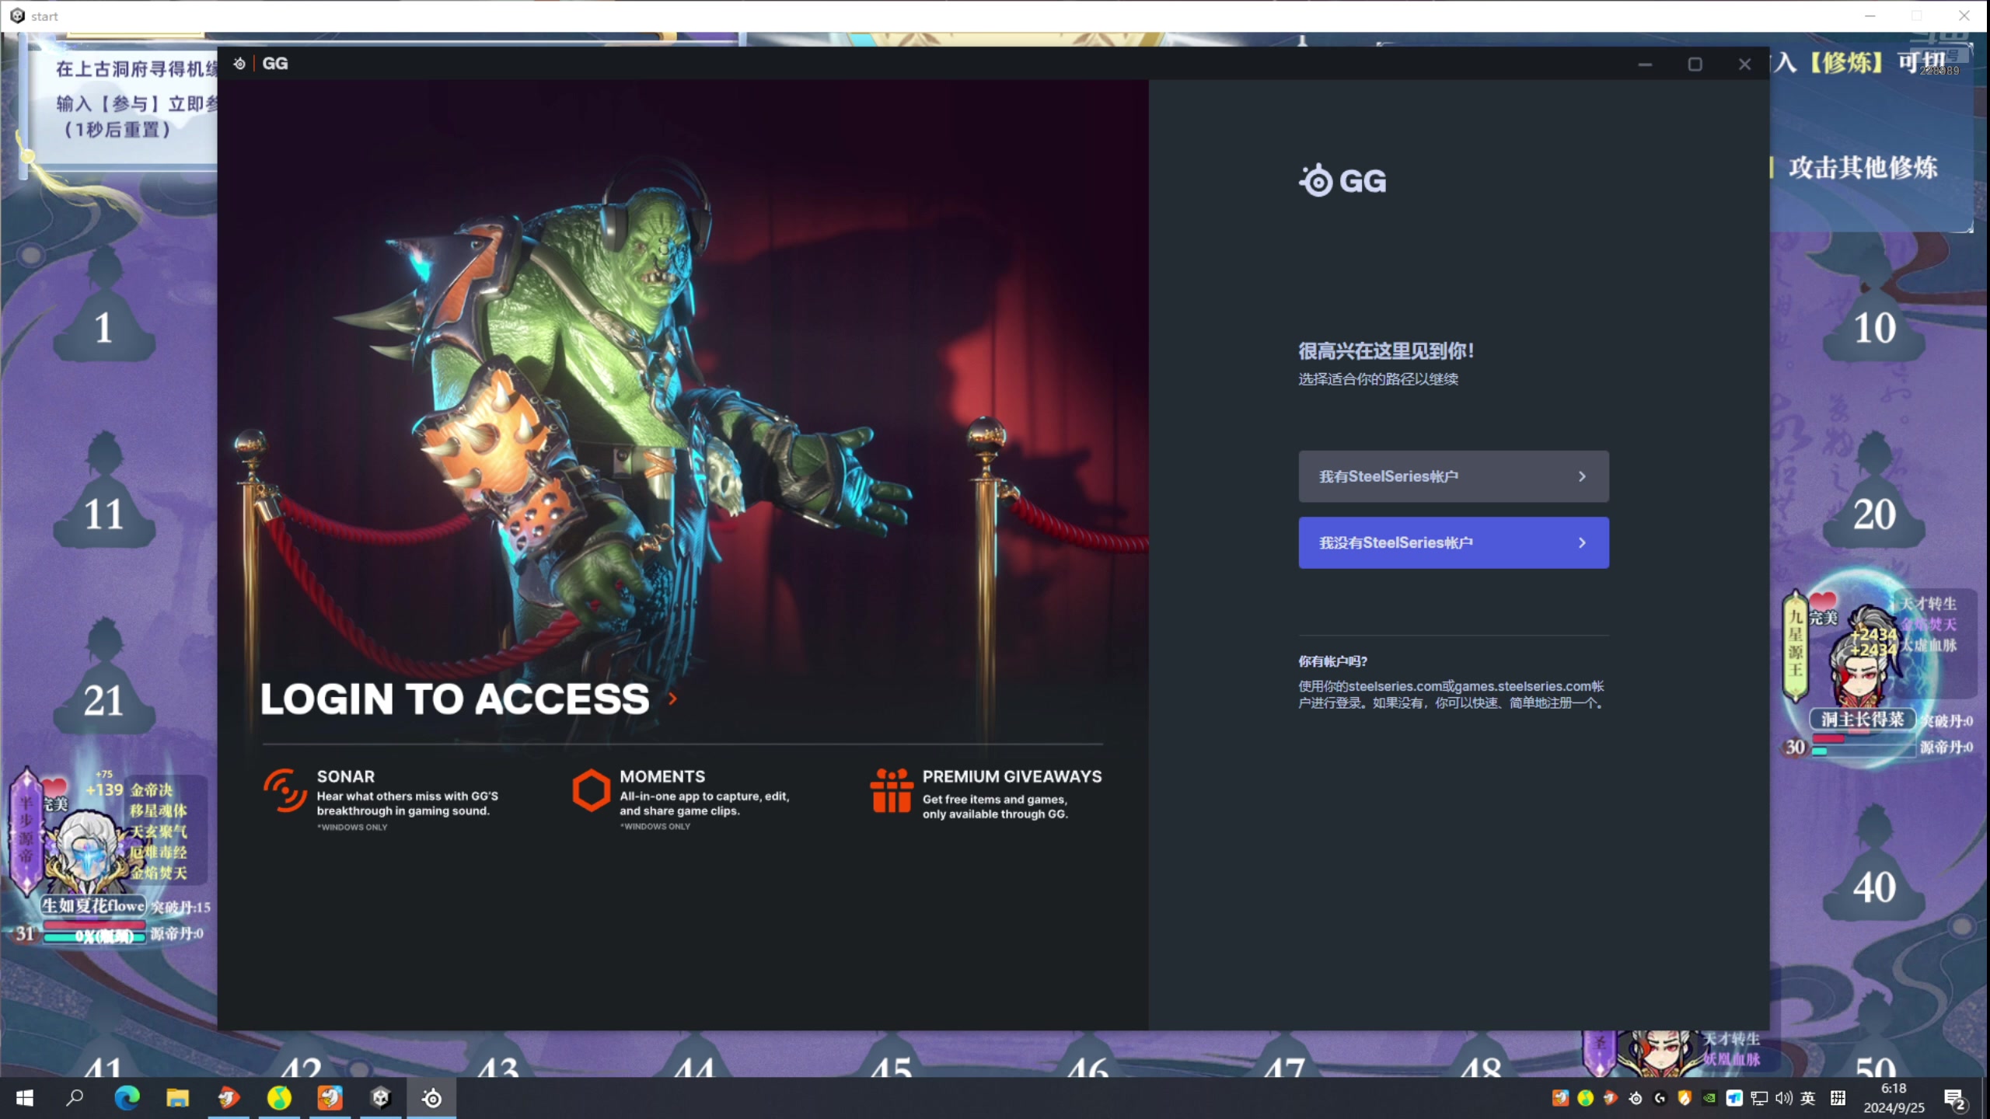
Task: Maximize the GG window
Action: [1695, 64]
